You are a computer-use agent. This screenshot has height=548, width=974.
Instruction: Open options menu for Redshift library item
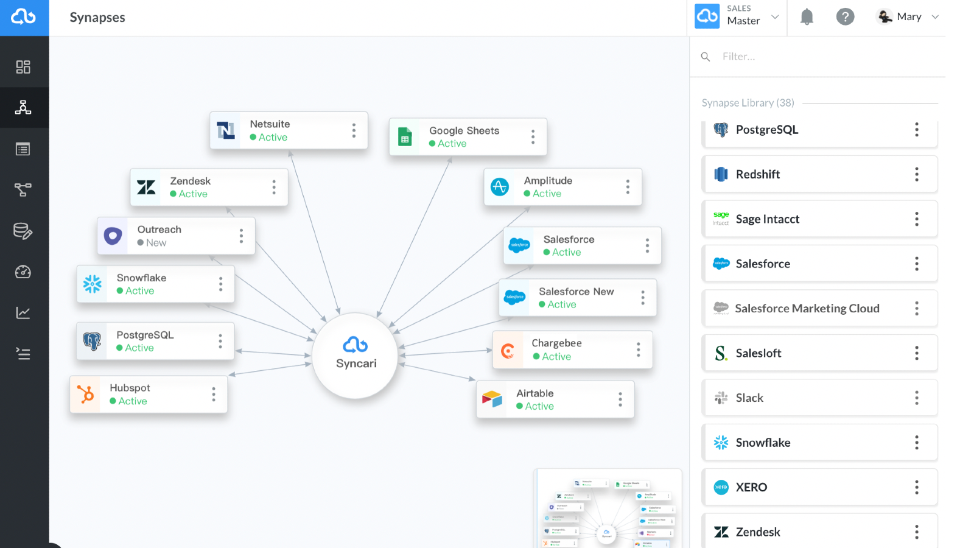click(916, 175)
